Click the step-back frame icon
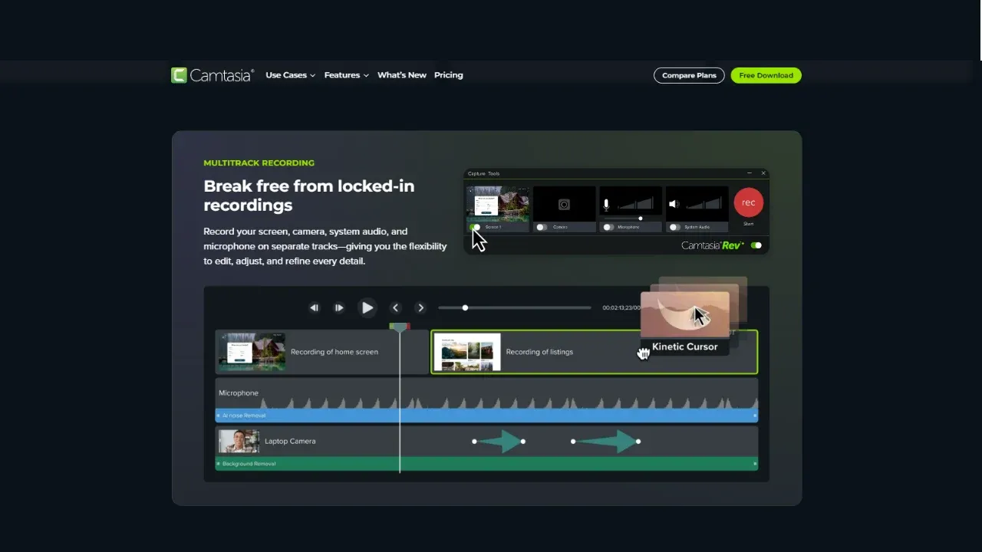The width and height of the screenshot is (982, 552). [x=314, y=307]
